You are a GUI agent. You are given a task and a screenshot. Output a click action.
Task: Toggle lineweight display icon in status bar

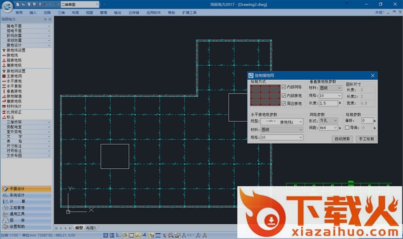coord(158,235)
